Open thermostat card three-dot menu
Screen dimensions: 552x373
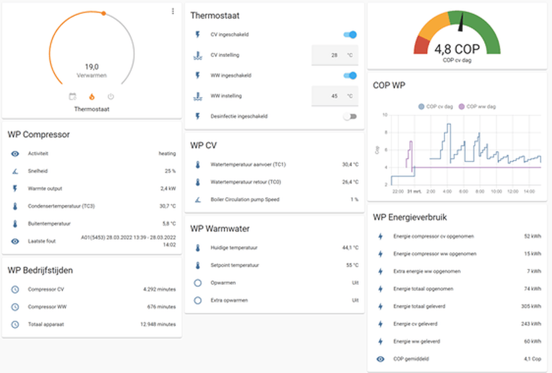coord(173,11)
